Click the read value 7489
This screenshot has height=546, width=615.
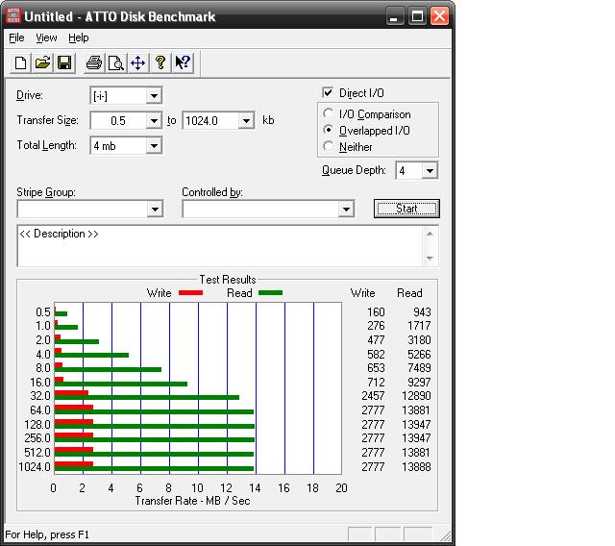point(419,368)
